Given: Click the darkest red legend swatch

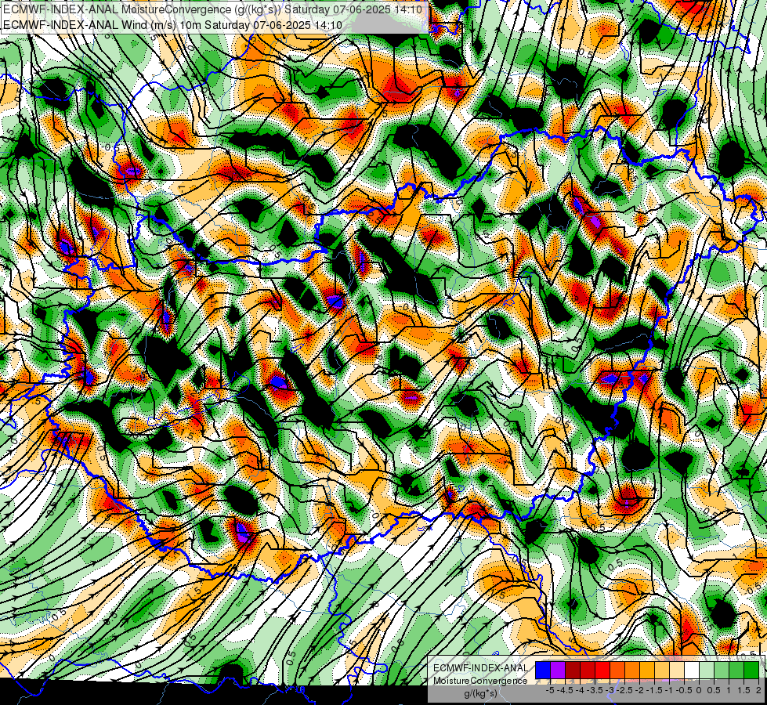Looking at the screenshot, I should coord(573,670).
